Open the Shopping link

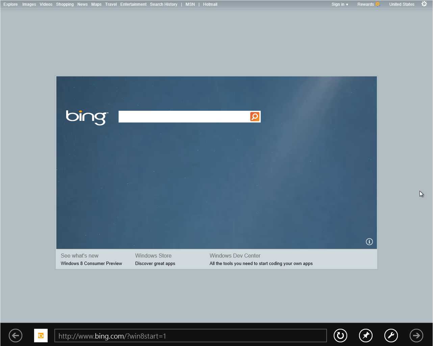(65, 4)
